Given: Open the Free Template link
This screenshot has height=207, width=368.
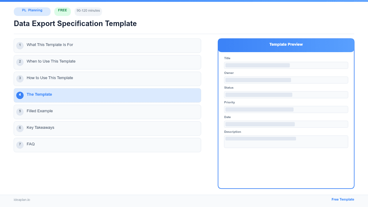Looking at the screenshot, I should 343,199.
